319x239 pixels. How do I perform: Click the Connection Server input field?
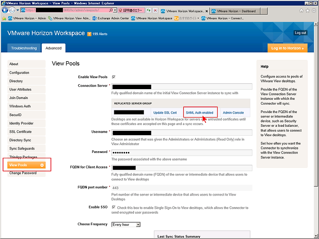pyautogui.click(x=182, y=86)
